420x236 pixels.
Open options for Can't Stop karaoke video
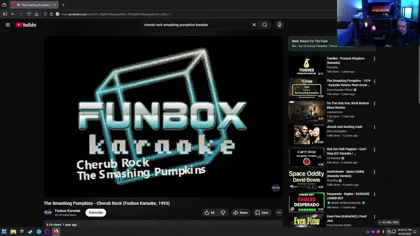374,149
